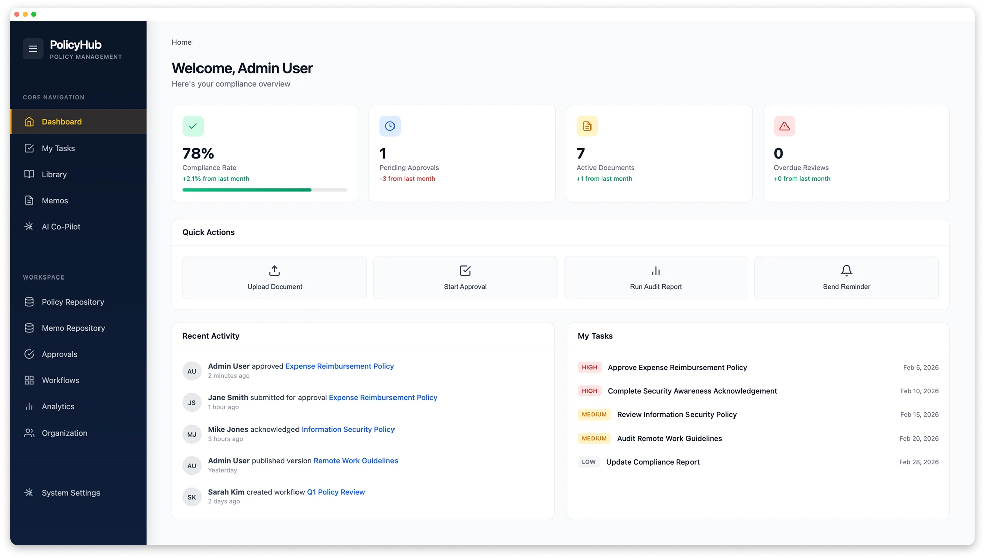
Task: Collapse the sidebar with the hamburger menu
Action: tap(33, 48)
